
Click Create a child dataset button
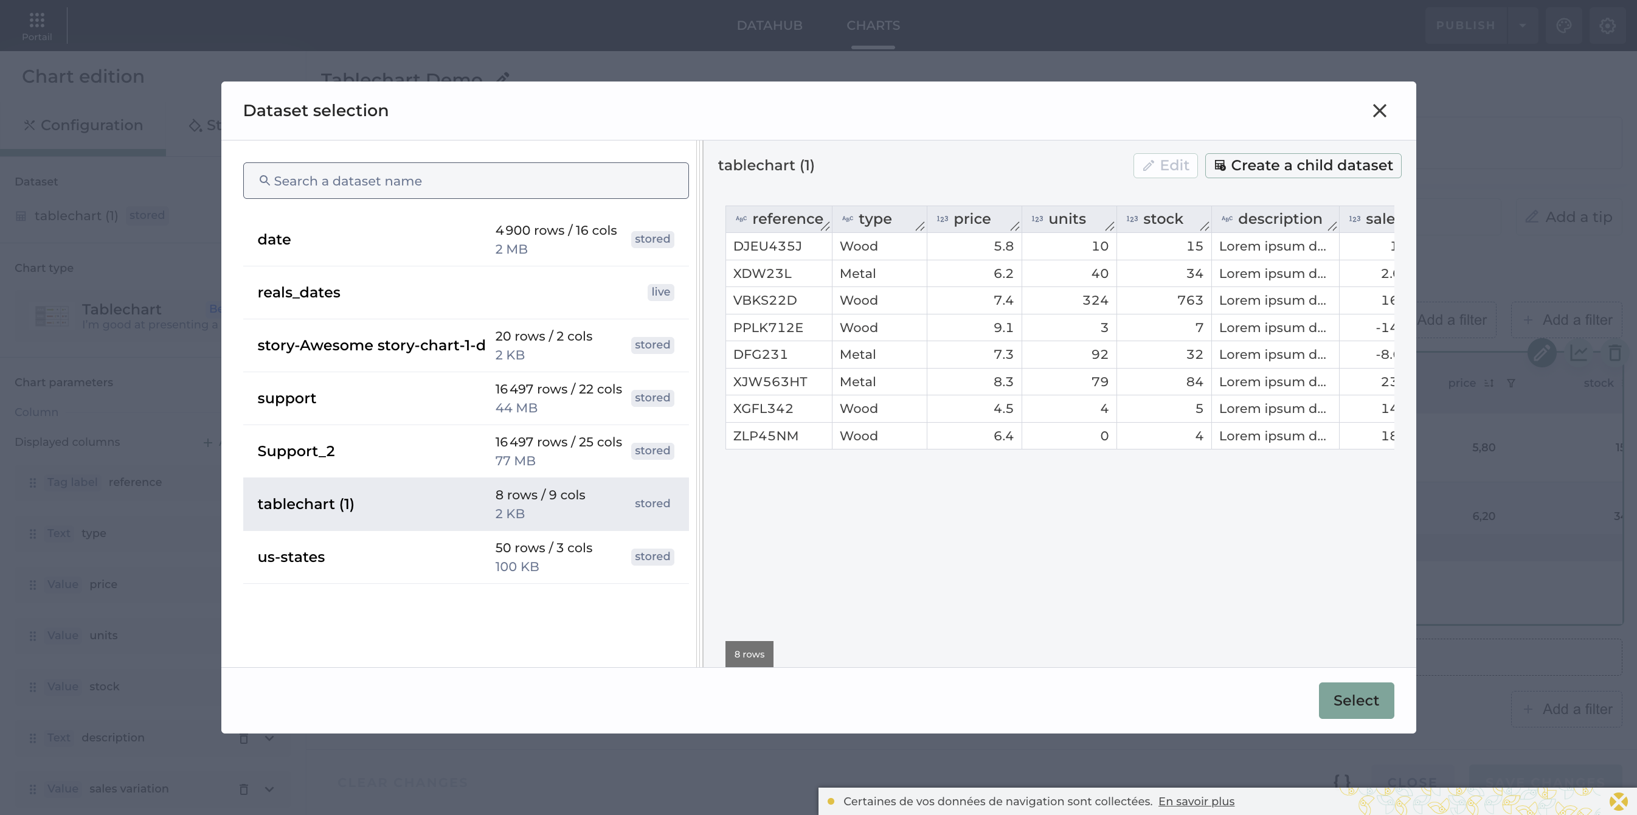(1303, 165)
